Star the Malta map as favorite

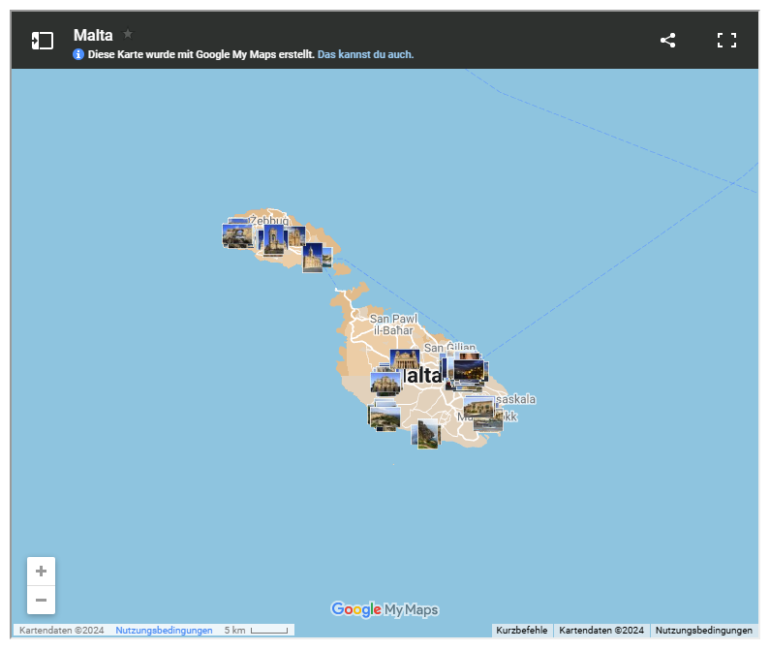128,34
